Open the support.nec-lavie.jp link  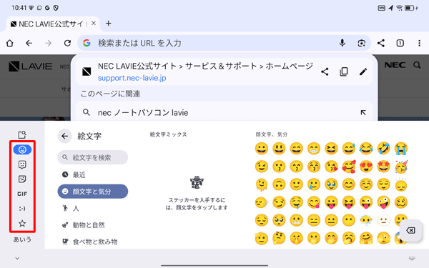click(132, 78)
